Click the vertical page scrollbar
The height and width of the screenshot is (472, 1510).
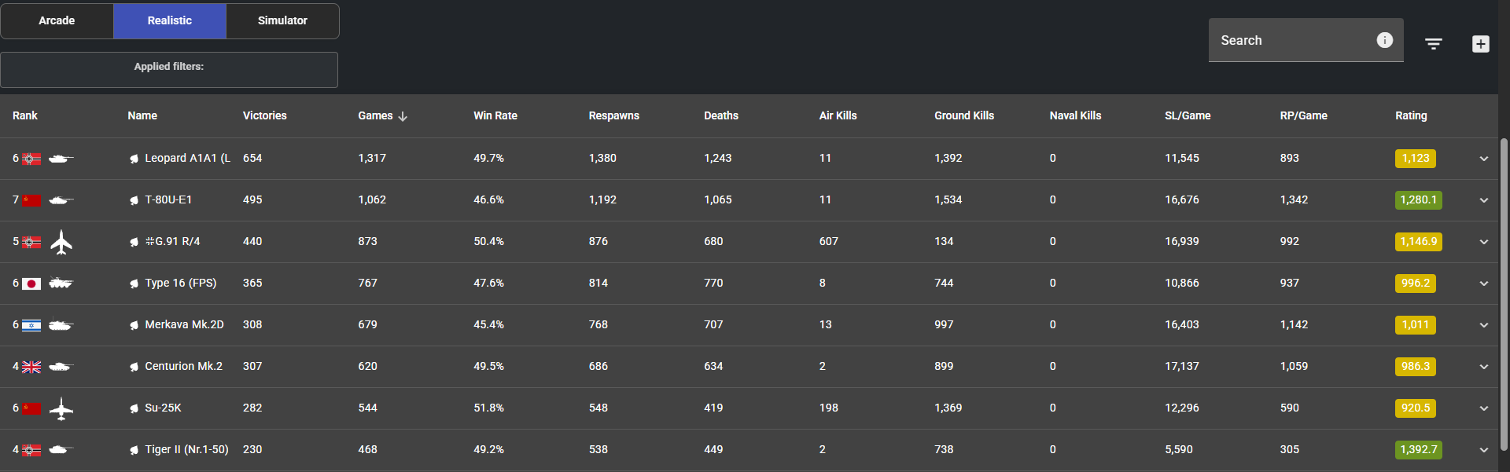[1504, 291]
